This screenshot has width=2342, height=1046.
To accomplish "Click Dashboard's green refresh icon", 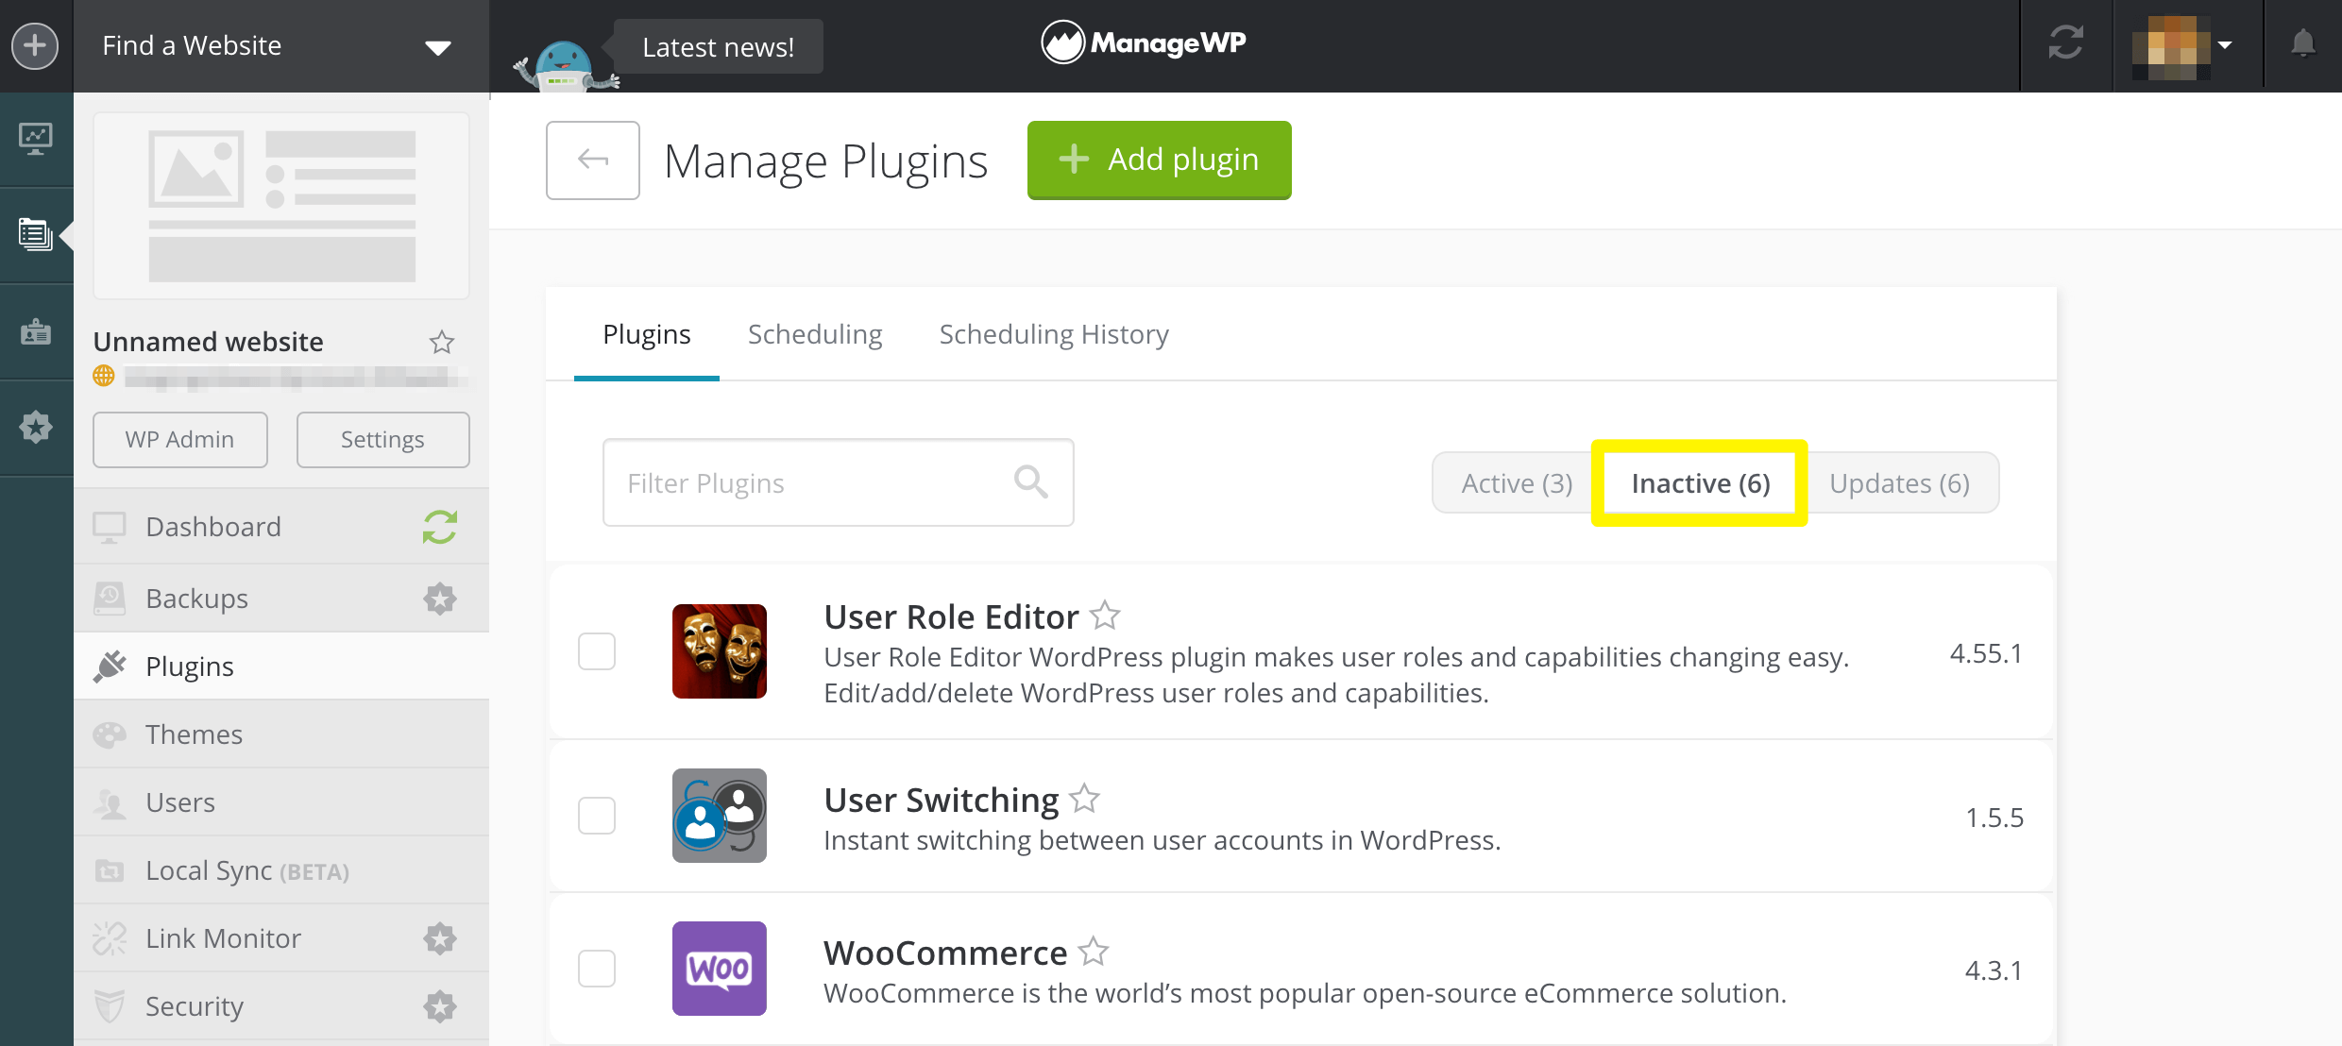I will tap(439, 527).
